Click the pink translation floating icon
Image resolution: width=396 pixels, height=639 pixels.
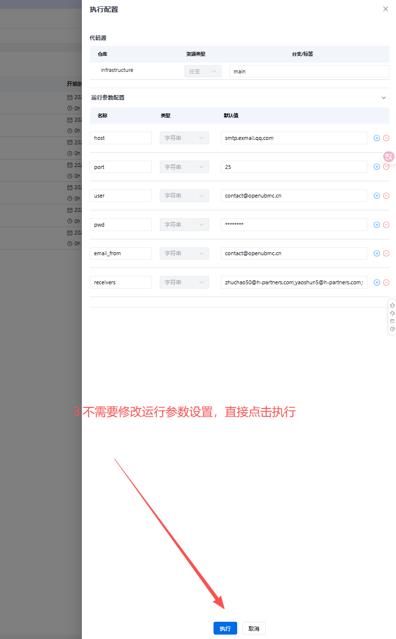[x=389, y=157]
